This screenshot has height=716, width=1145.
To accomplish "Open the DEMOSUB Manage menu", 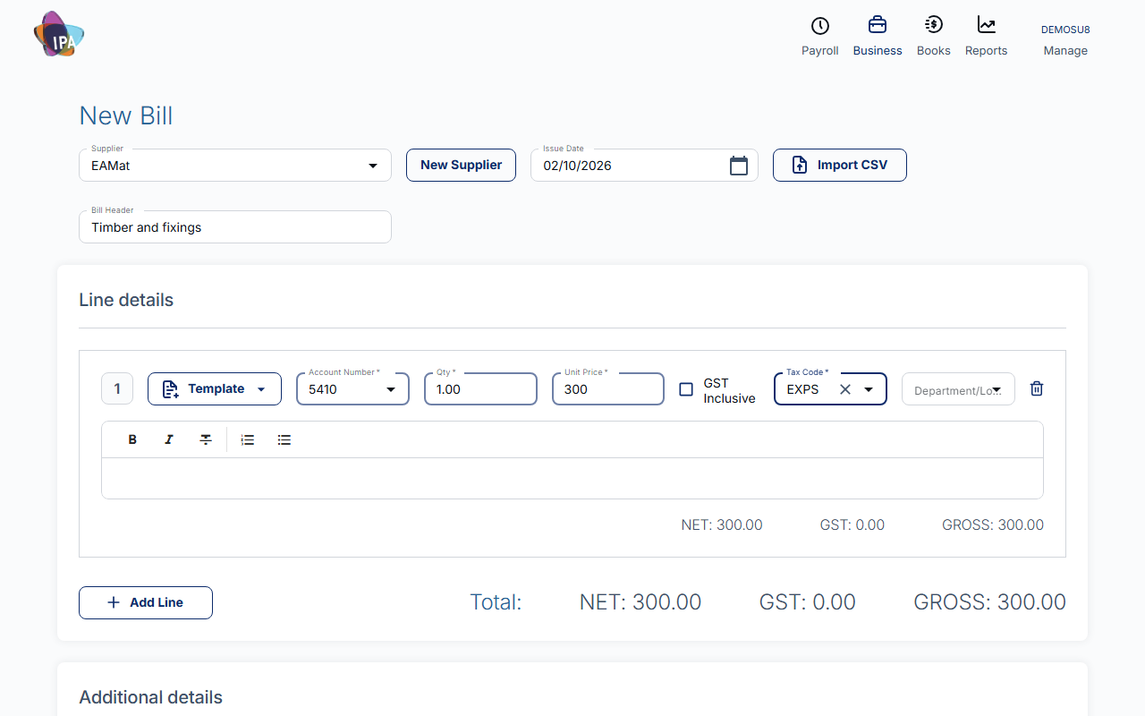I will point(1065,40).
